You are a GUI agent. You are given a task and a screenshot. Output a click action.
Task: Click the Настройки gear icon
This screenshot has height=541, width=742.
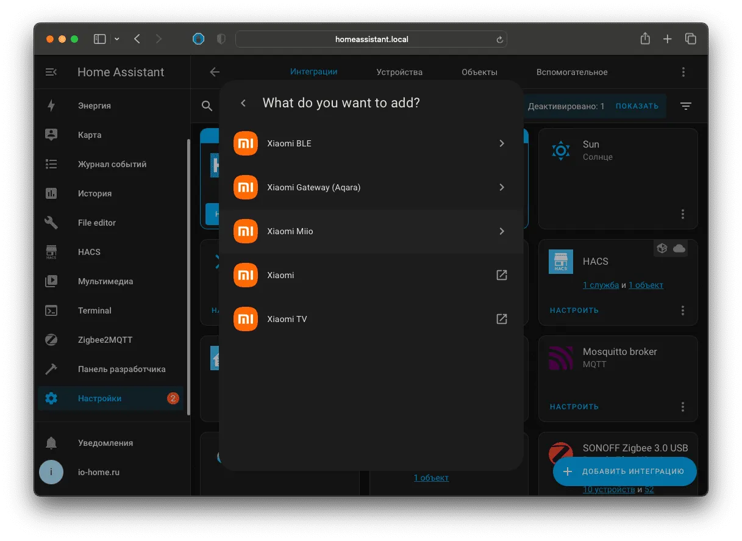coord(51,398)
